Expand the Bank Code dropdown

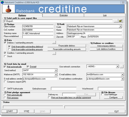pyautogui.click(x=120, y=26)
